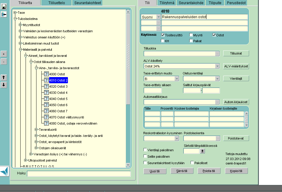
Task: Expand the Ulkopuoliset palvelut node
Action: click(x=26, y=160)
